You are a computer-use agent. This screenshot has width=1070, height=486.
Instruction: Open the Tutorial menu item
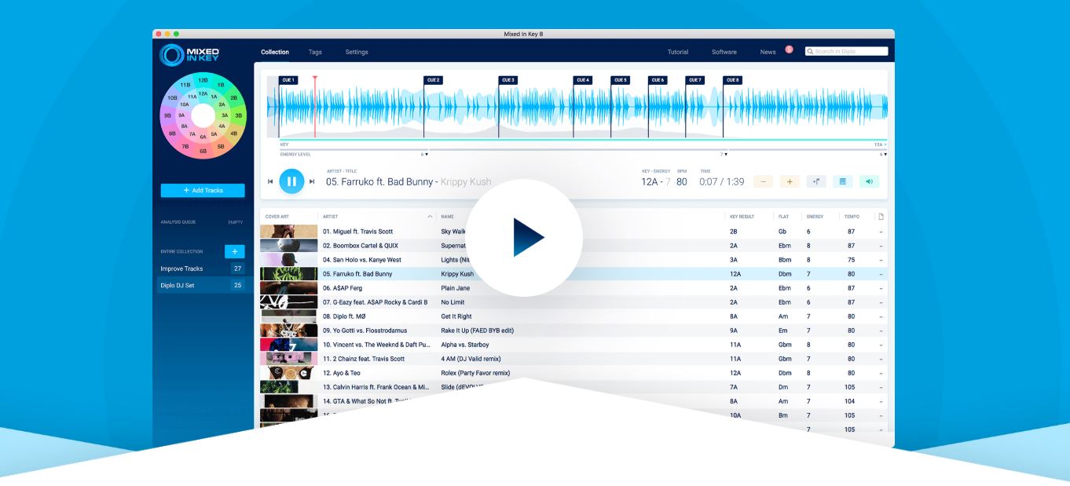point(678,52)
